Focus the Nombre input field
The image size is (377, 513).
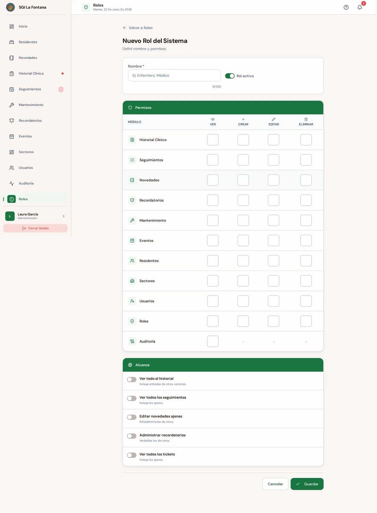174,75
